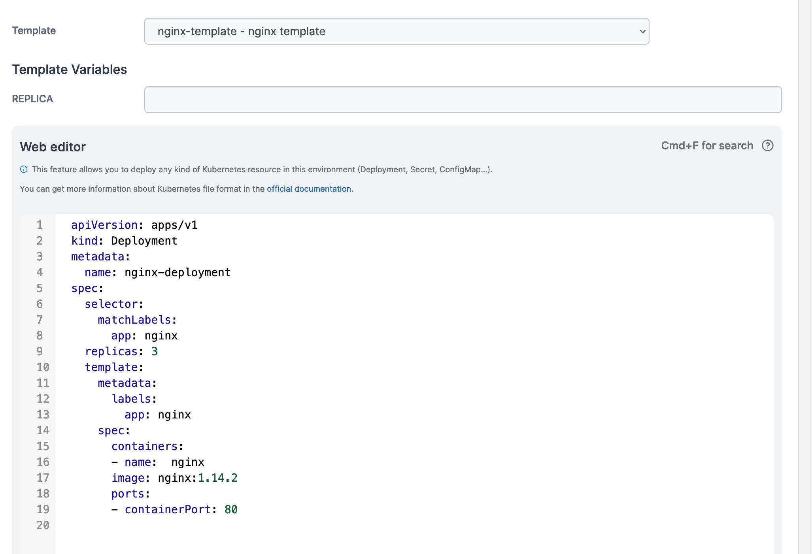Click 'kind: Deployment' on line 2

(124, 241)
